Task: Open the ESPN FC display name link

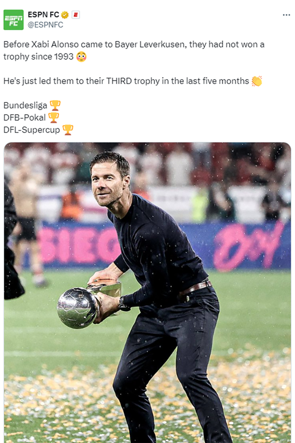Action: [x=44, y=15]
